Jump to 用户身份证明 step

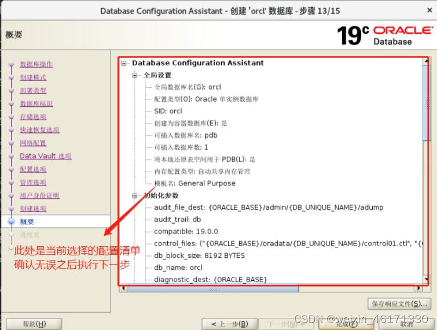pos(39,195)
